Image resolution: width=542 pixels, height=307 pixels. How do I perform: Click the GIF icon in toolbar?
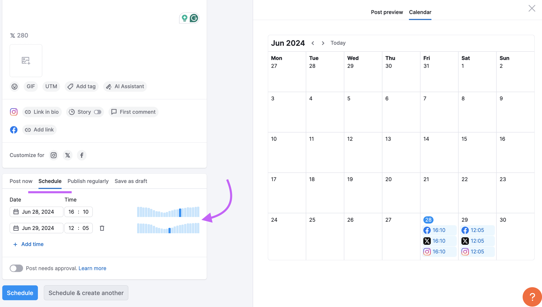31,86
